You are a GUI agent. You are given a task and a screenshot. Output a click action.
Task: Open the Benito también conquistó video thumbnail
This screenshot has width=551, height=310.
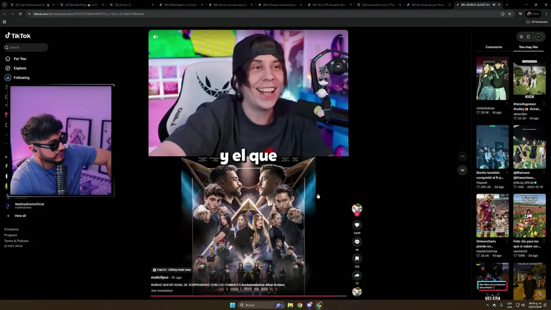point(492,147)
